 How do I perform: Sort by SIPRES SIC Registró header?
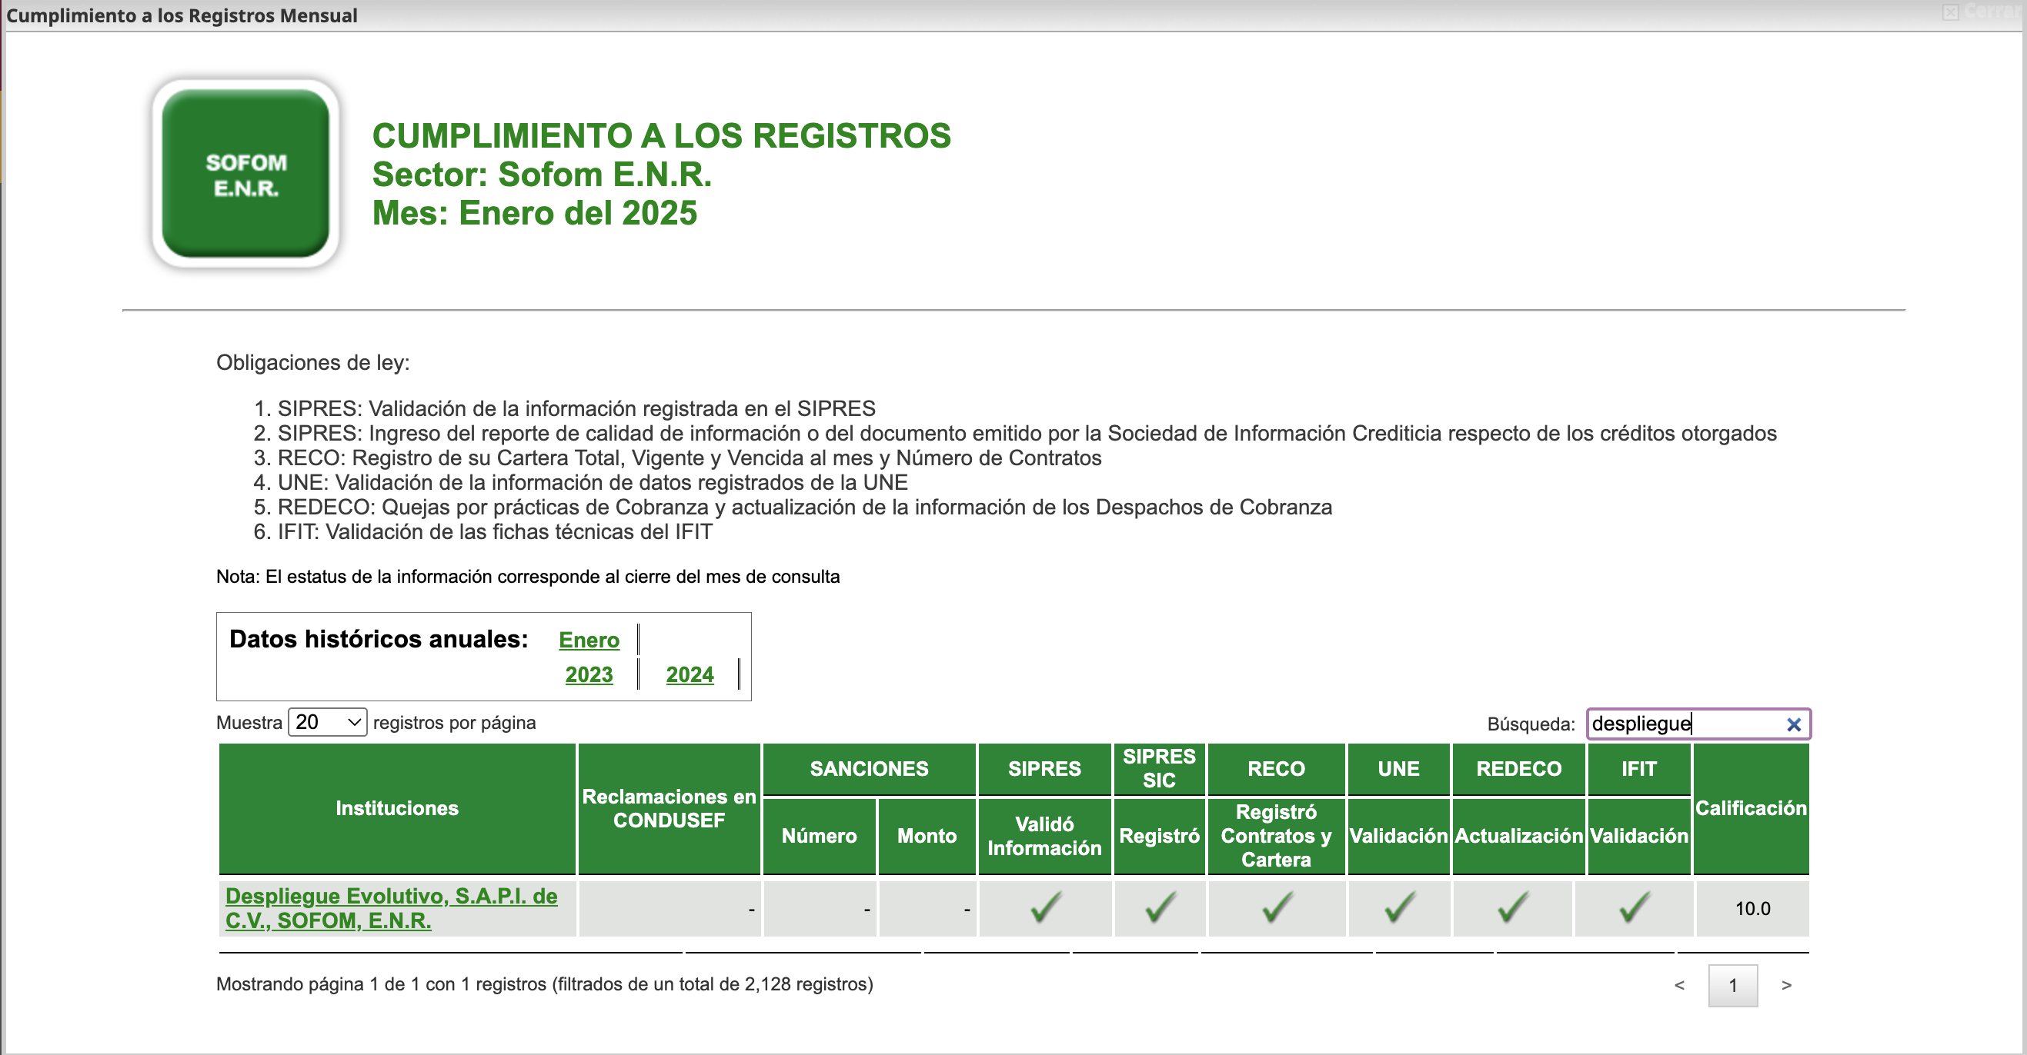1159,836
